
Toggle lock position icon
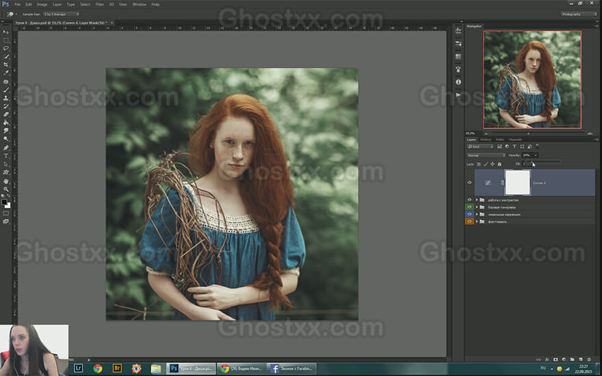pos(493,164)
